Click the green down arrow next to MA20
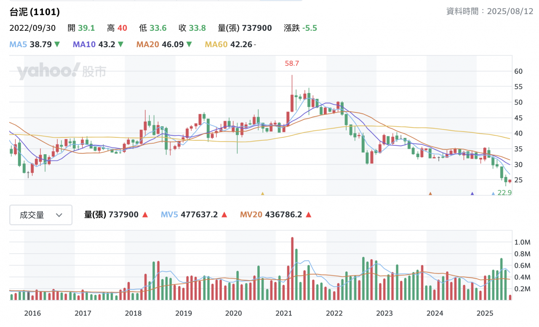This screenshot has height=327, width=539. (x=189, y=44)
